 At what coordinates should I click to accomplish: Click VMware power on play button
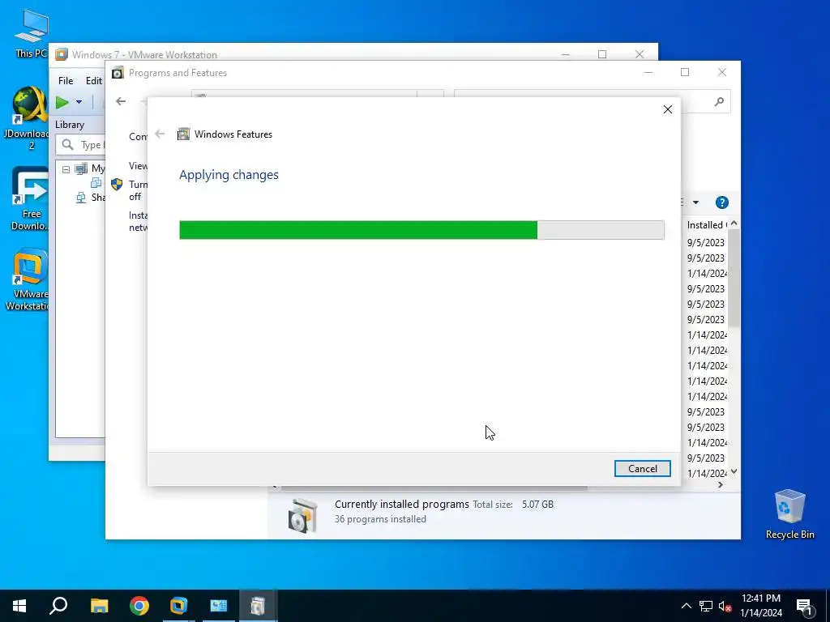[x=62, y=102]
